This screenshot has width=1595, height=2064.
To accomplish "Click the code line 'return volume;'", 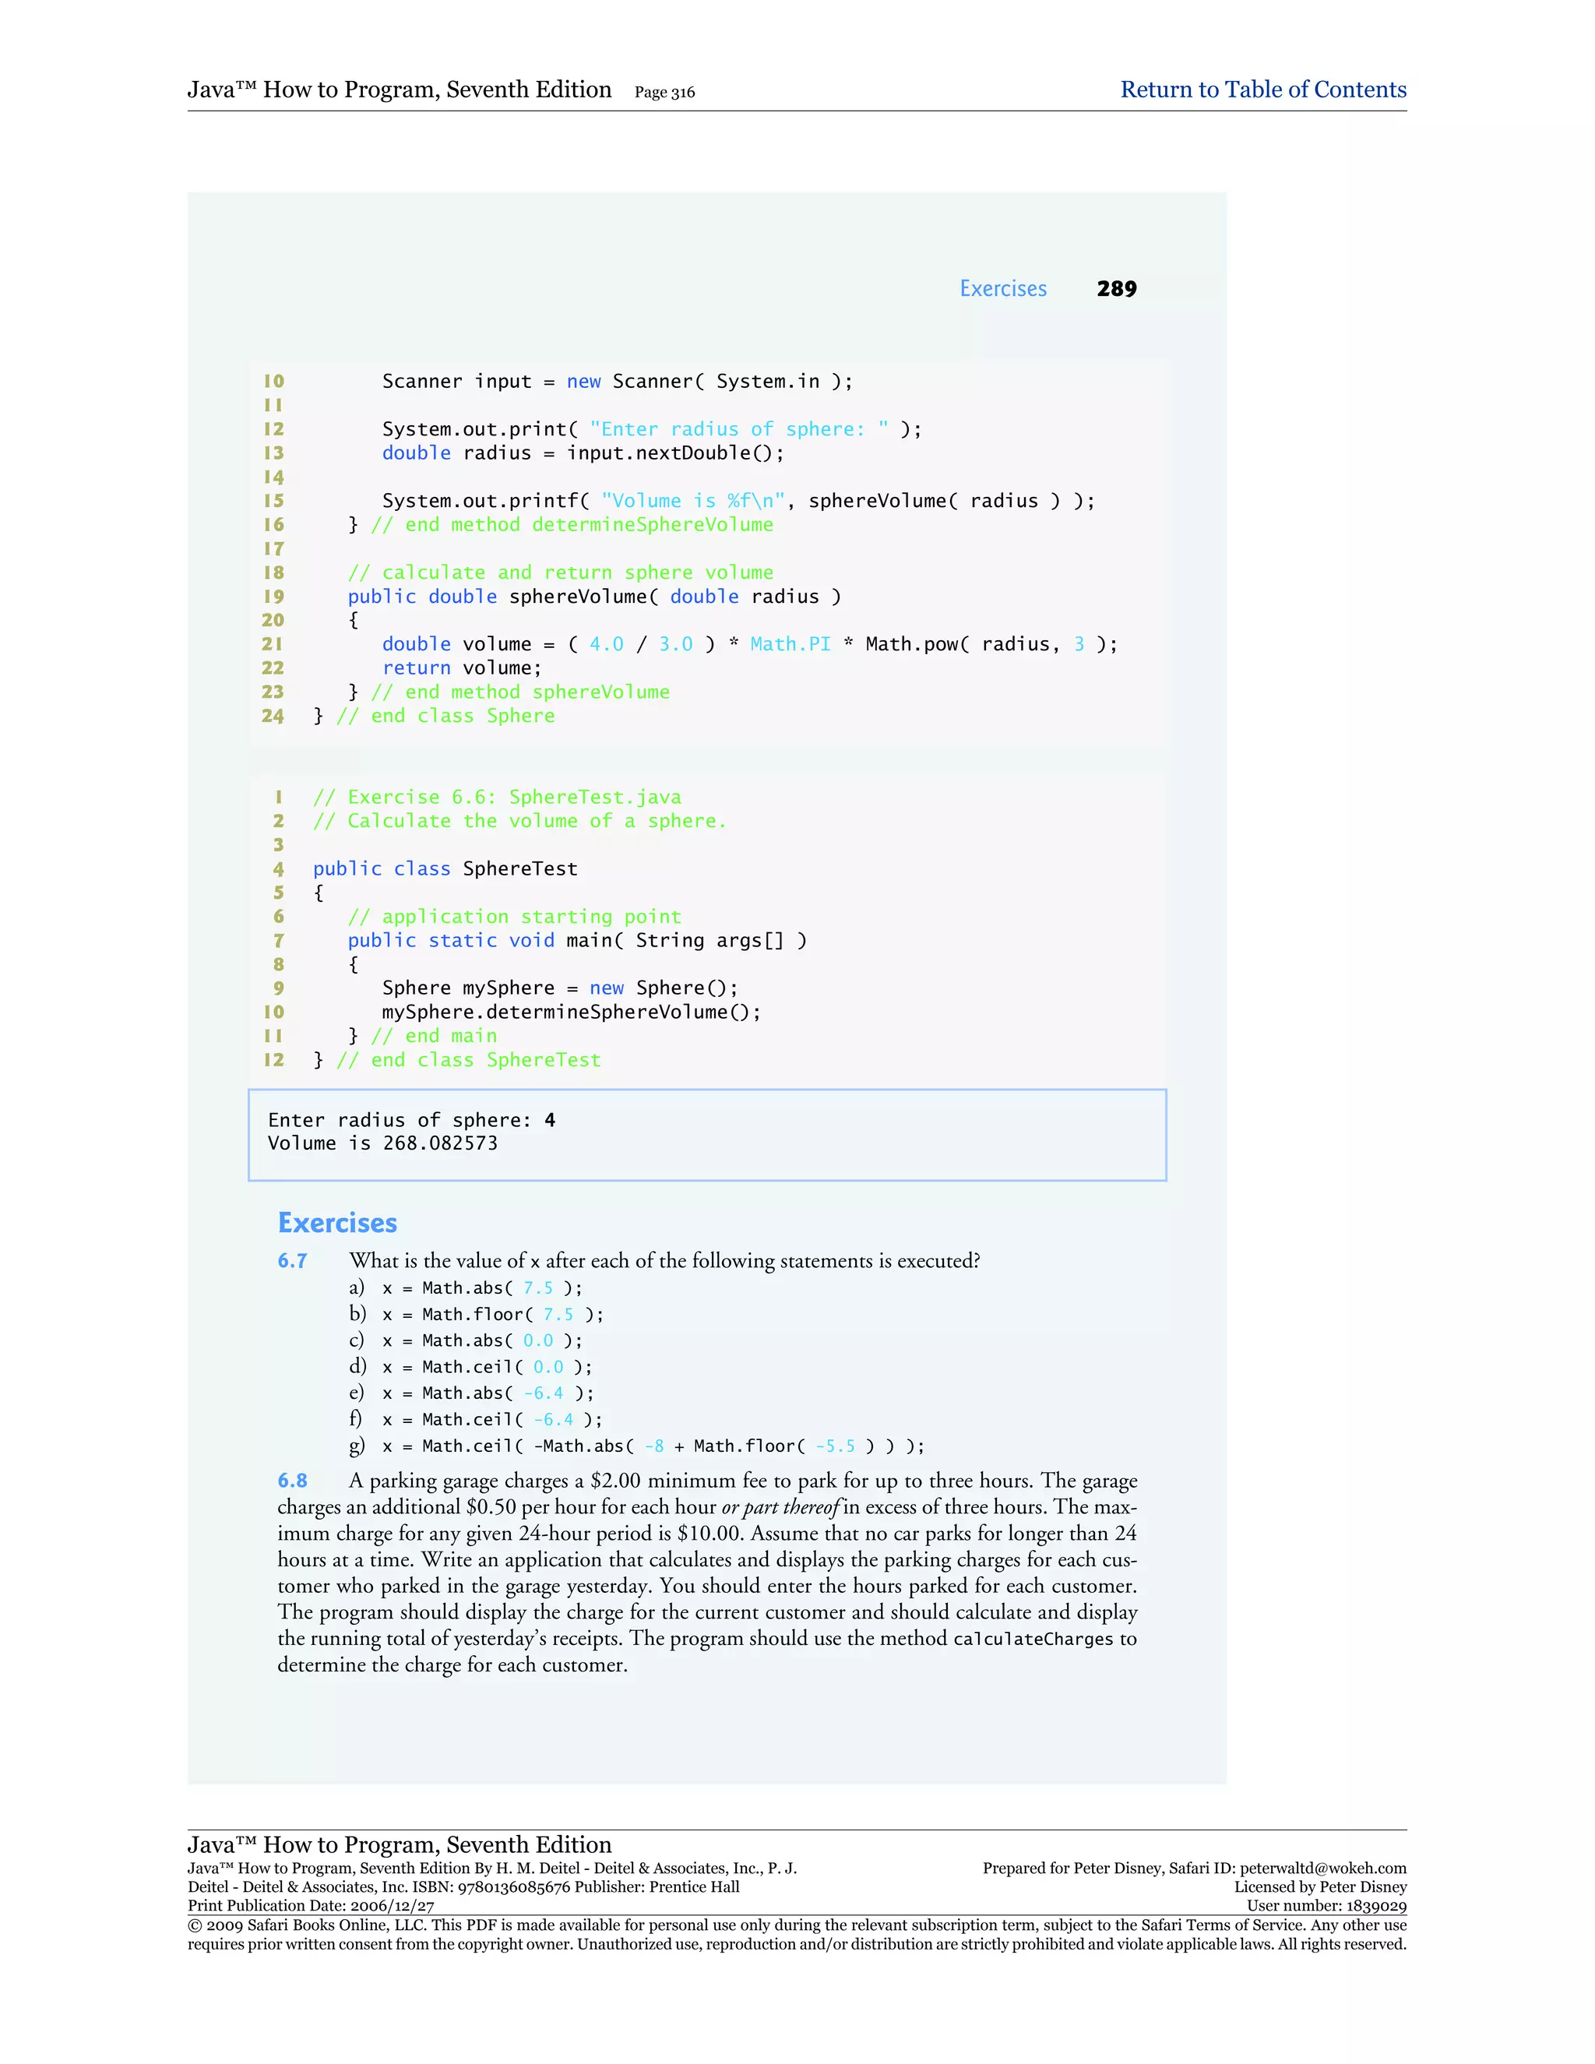I will click(461, 668).
